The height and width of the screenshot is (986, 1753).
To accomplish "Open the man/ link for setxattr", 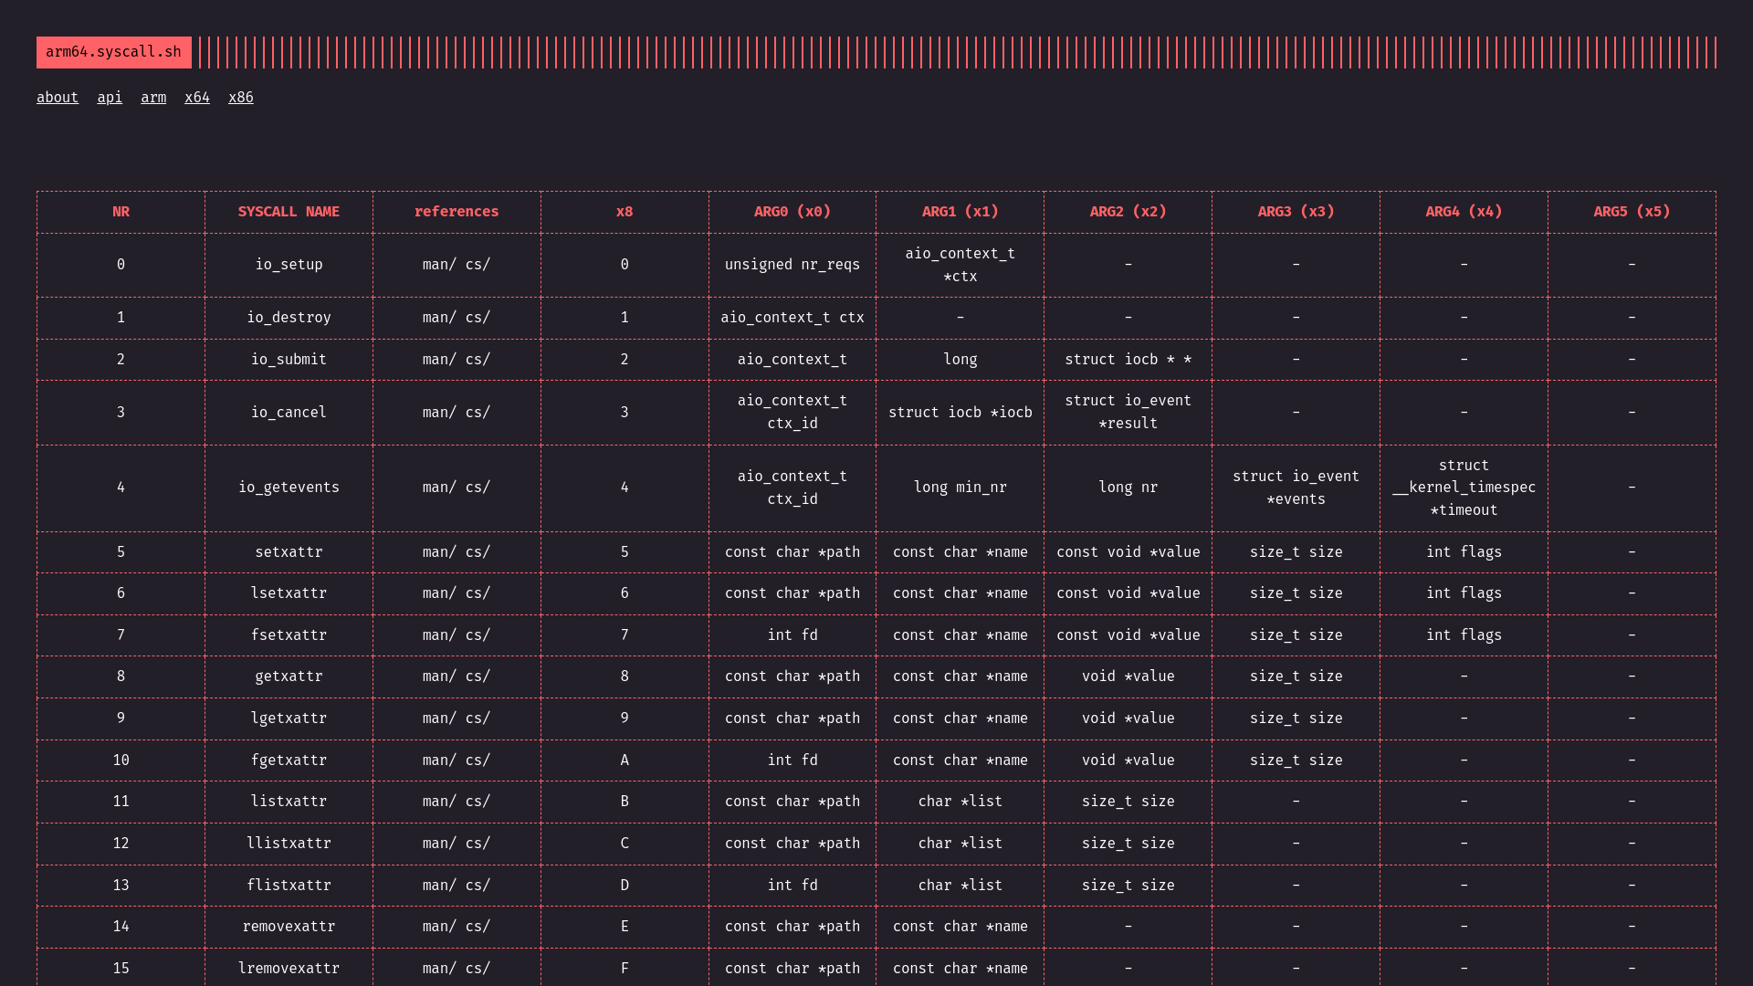I will 440,552.
